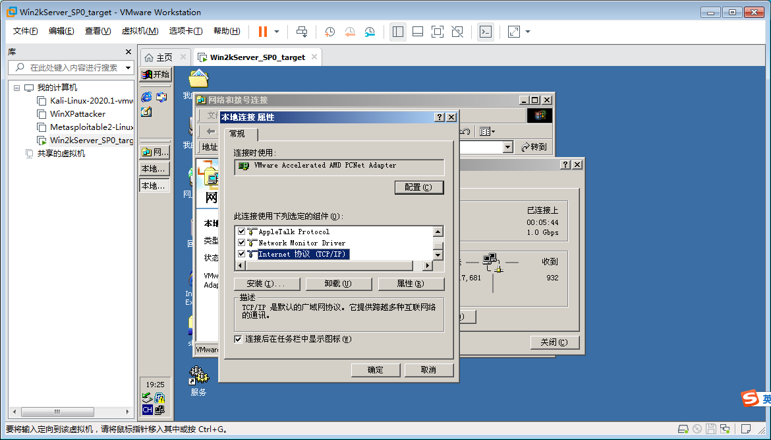
Task: Open the 查看 menu in VMware
Action: (98, 31)
